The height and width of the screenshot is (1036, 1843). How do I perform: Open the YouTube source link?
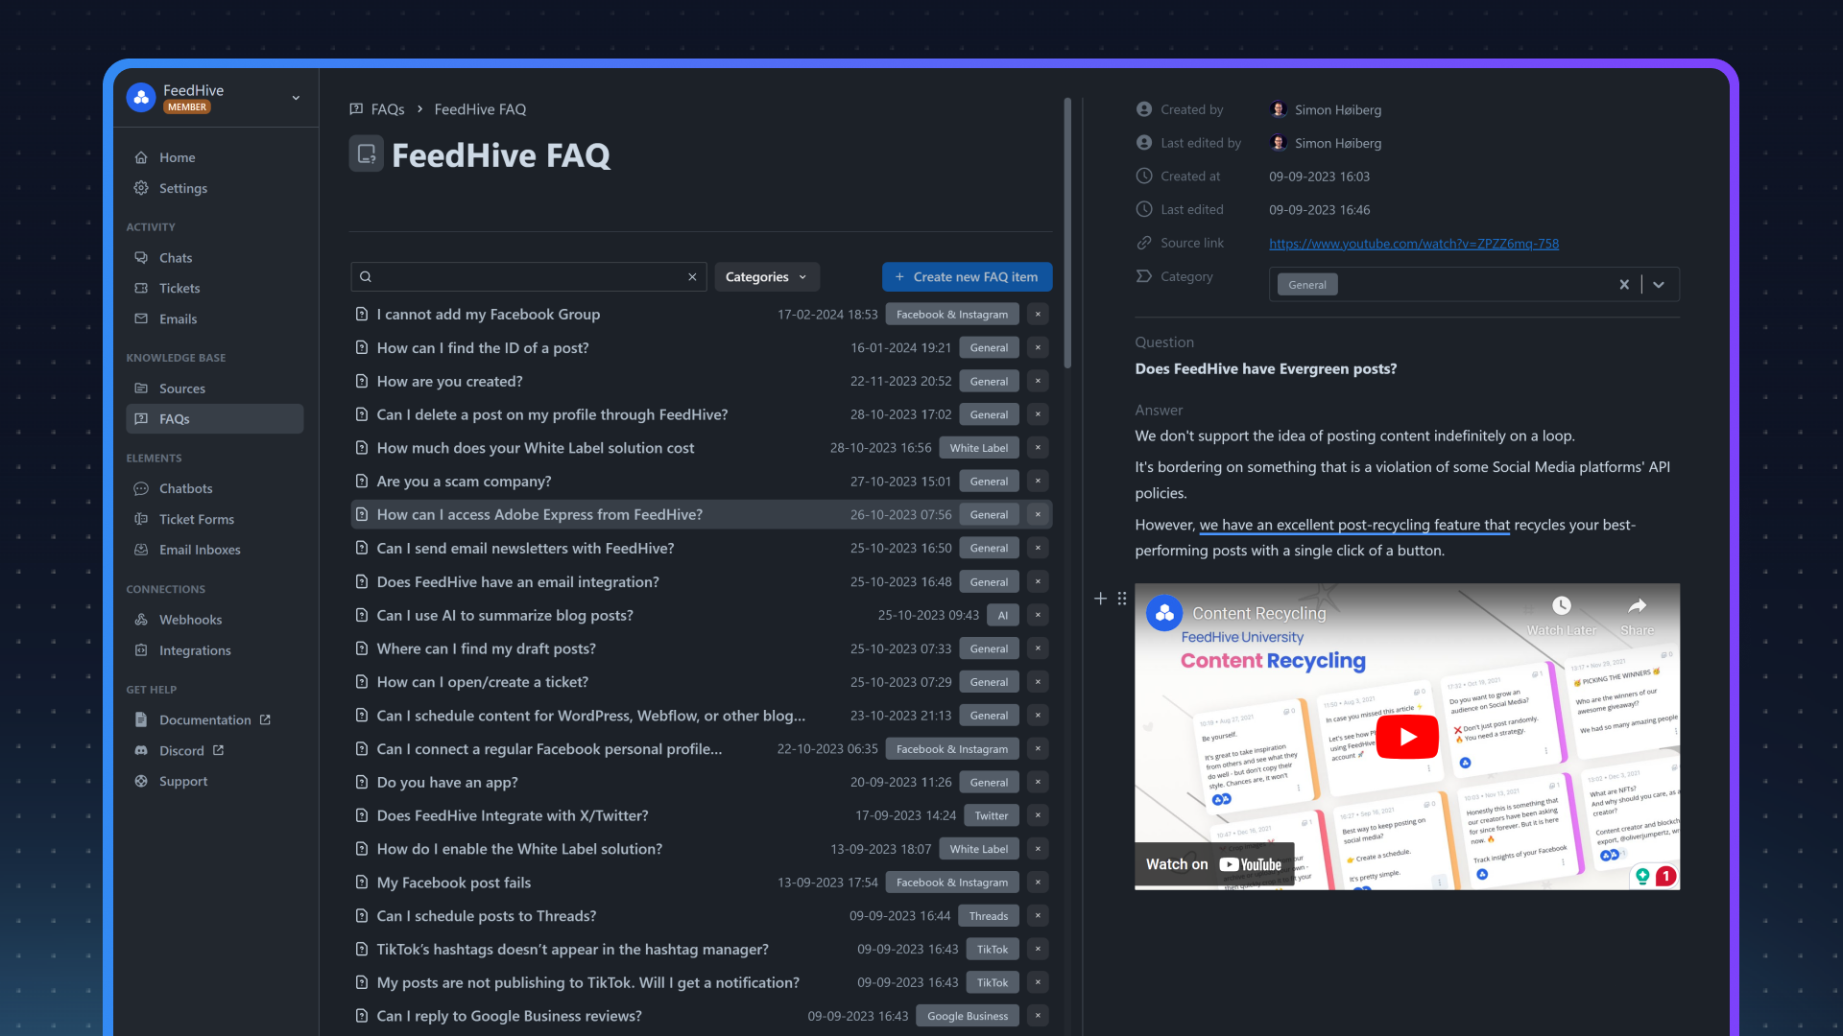1413,244
